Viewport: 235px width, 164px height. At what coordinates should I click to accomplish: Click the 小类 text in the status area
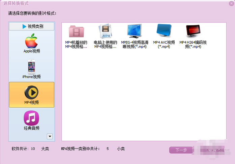tap(121, 149)
